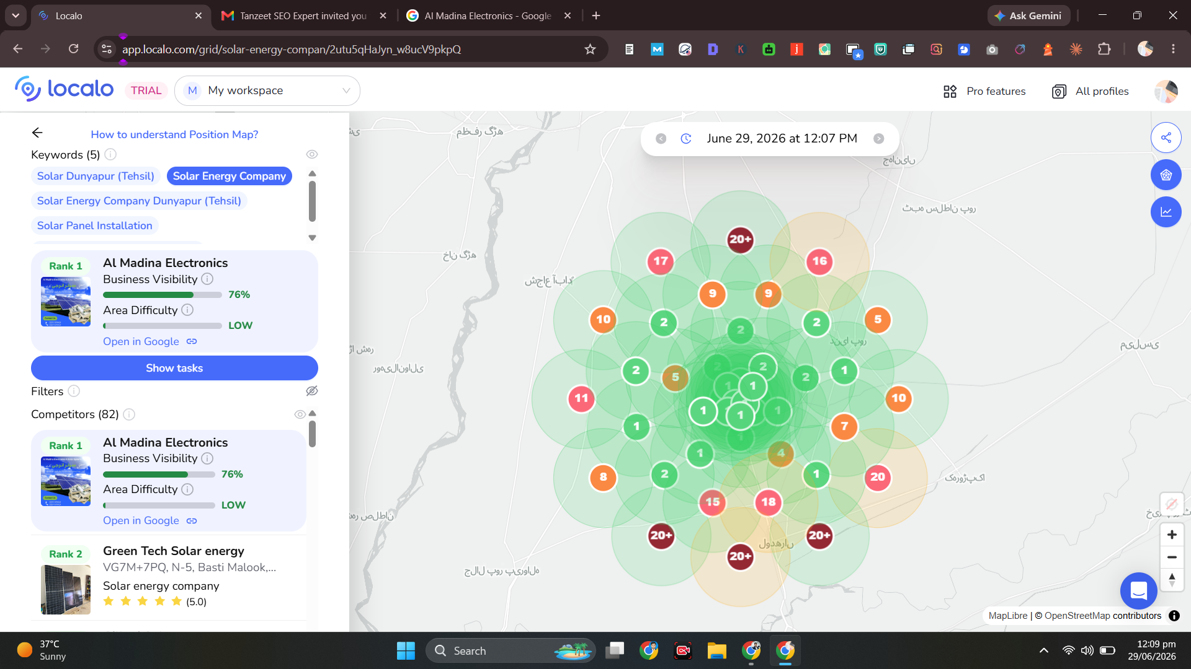Click Ask Gemini button
Image resolution: width=1191 pixels, height=669 pixels.
click(x=1028, y=15)
